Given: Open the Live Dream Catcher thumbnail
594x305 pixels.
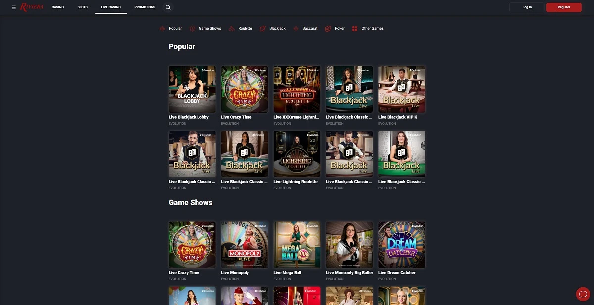Looking at the screenshot, I should [x=401, y=245].
